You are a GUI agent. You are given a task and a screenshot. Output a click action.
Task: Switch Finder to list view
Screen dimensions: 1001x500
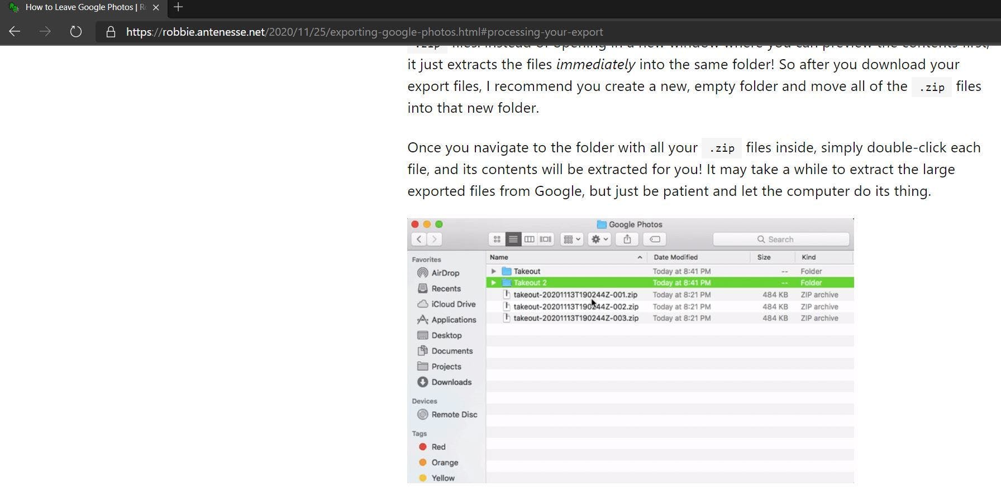pos(513,239)
